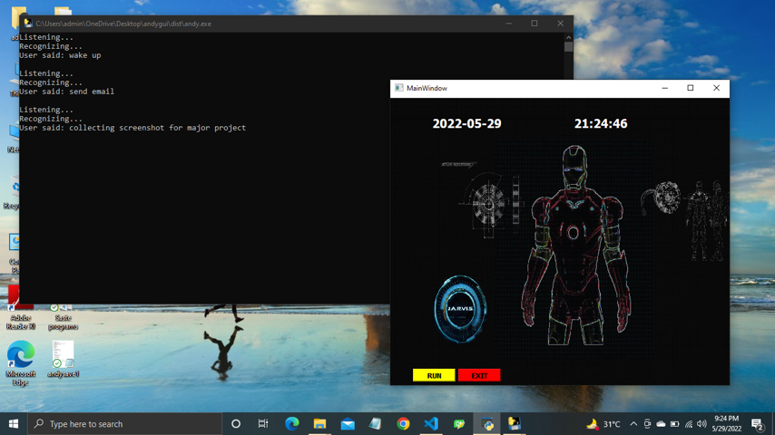Maximize the MainWindow window
This screenshot has height=435, width=775.
point(691,88)
